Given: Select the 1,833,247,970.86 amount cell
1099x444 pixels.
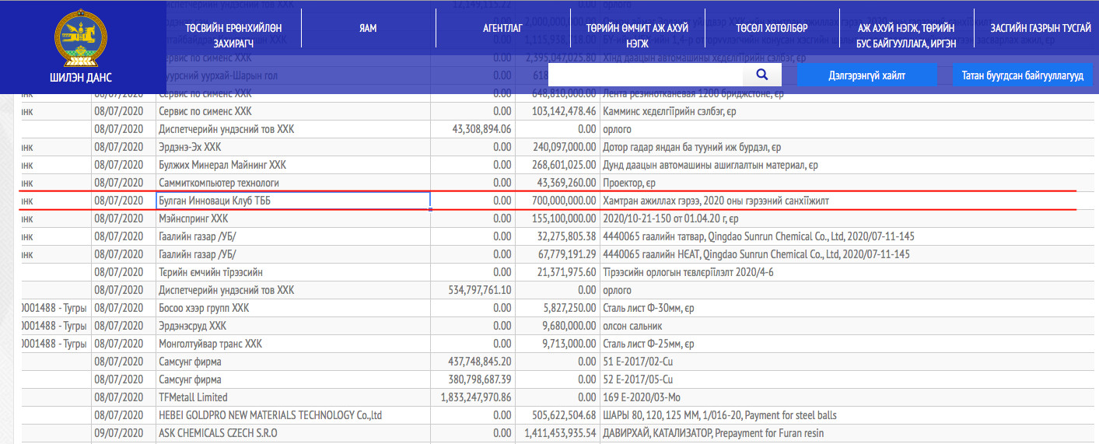Looking at the screenshot, I should click(x=473, y=397).
